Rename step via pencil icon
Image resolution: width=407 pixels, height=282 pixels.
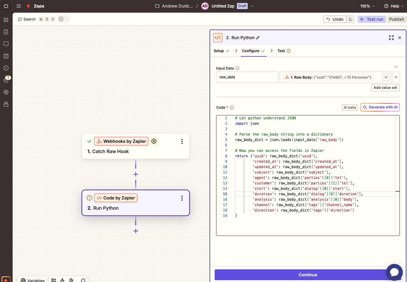258,38
